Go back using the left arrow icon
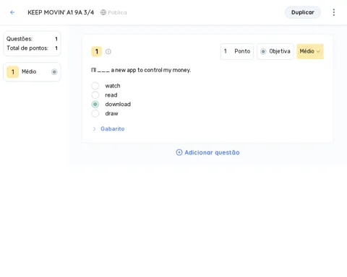This screenshot has height=277, width=347. 12,12
